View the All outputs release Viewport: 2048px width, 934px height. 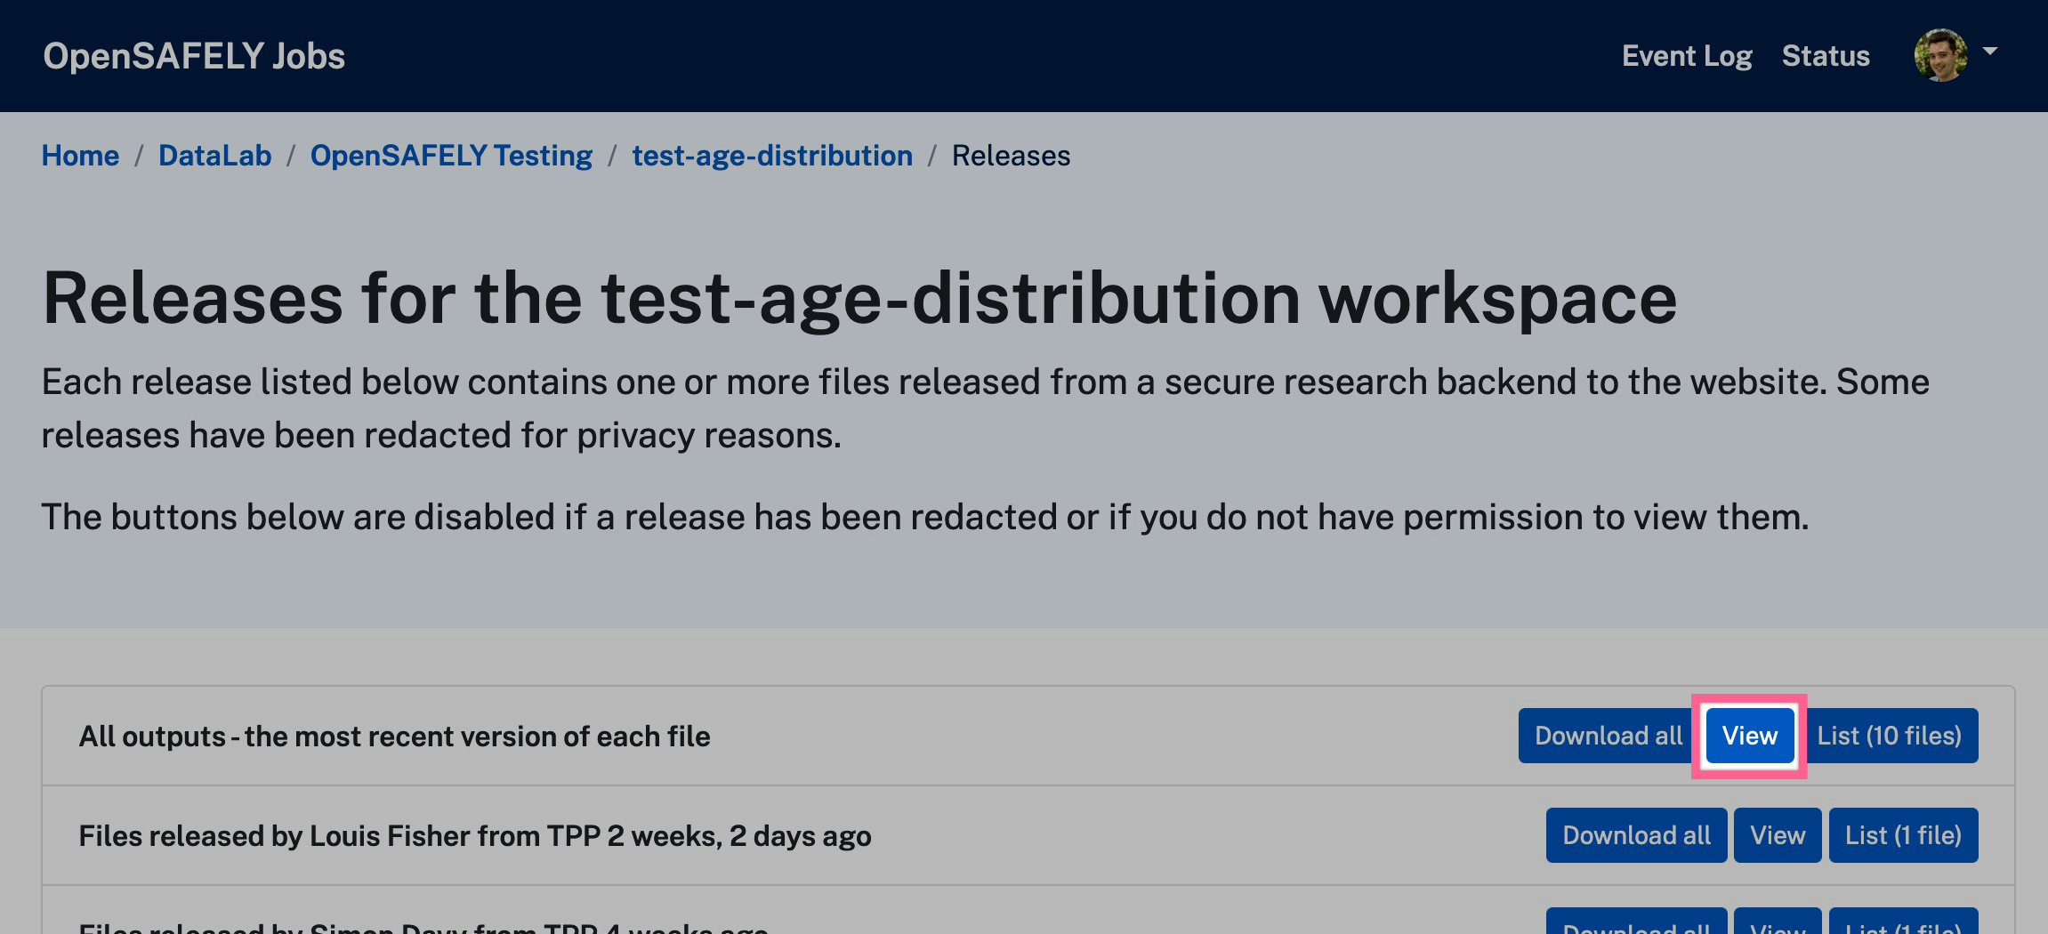coord(1749,736)
